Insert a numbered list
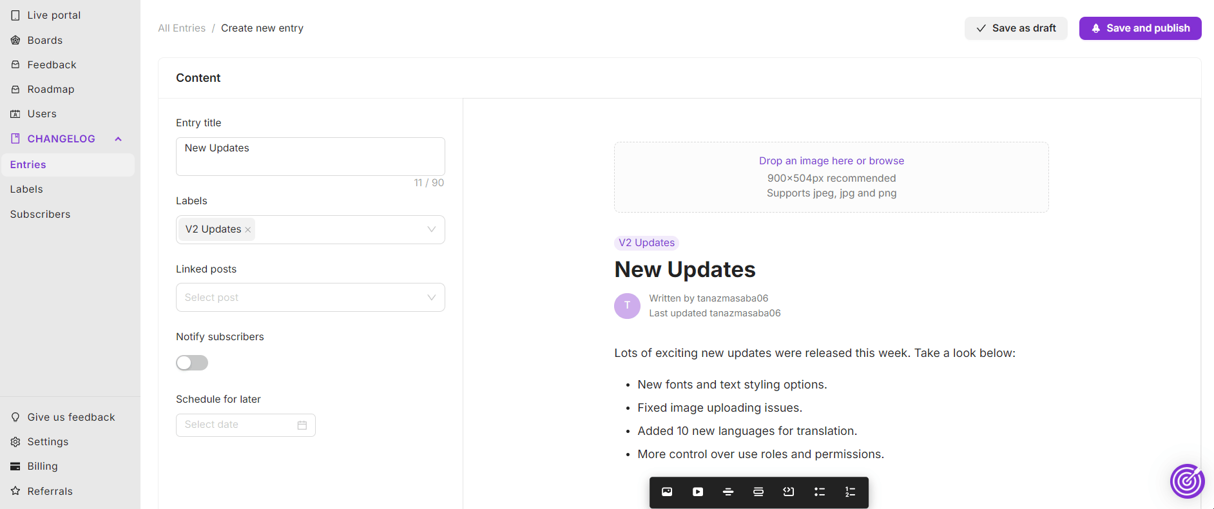This screenshot has height=509, width=1214. (850, 492)
